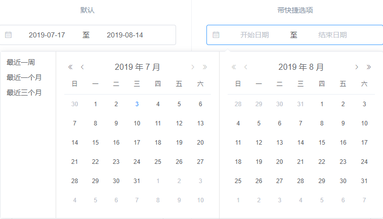Select August 22 in the right calendar

[x=322, y=162]
